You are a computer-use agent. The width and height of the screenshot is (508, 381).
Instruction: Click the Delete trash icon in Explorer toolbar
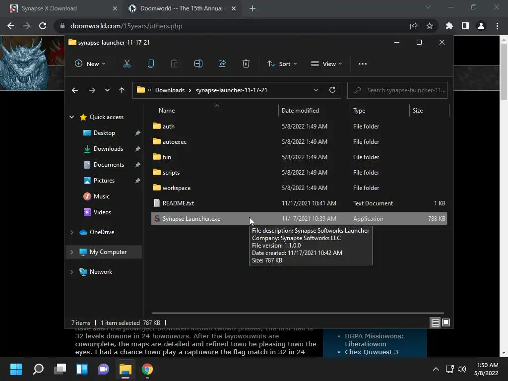(x=246, y=64)
